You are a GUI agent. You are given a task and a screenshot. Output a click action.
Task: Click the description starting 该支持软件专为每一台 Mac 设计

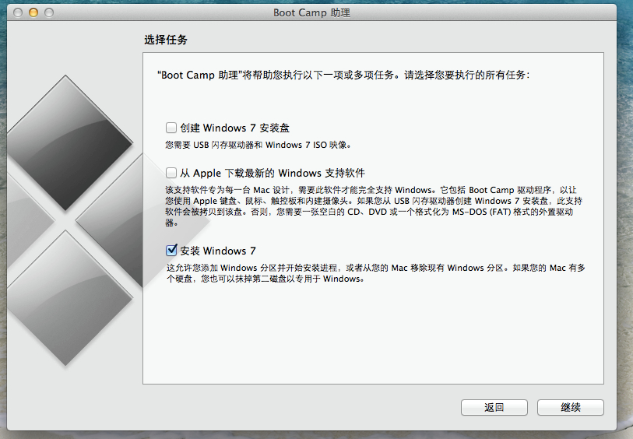pyautogui.click(x=374, y=206)
